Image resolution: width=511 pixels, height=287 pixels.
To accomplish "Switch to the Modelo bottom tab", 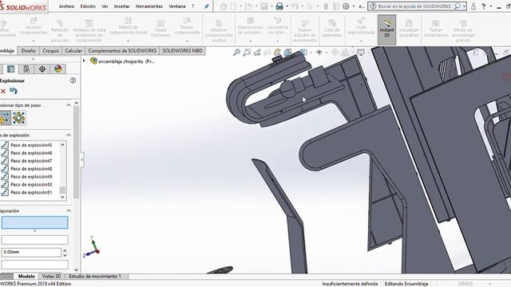I will pyautogui.click(x=26, y=277).
